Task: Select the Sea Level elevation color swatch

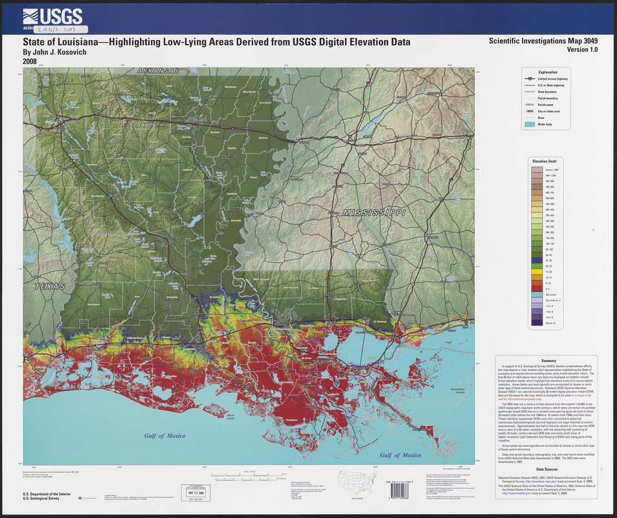Action: coord(537,294)
